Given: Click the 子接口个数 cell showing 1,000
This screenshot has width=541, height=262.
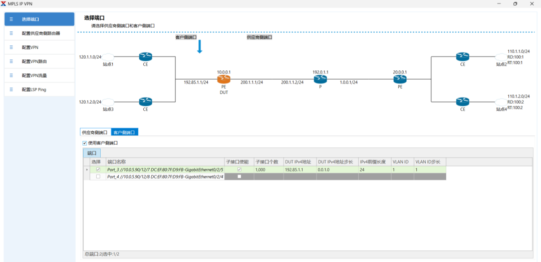Looking at the screenshot, I should [x=268, y=169].
